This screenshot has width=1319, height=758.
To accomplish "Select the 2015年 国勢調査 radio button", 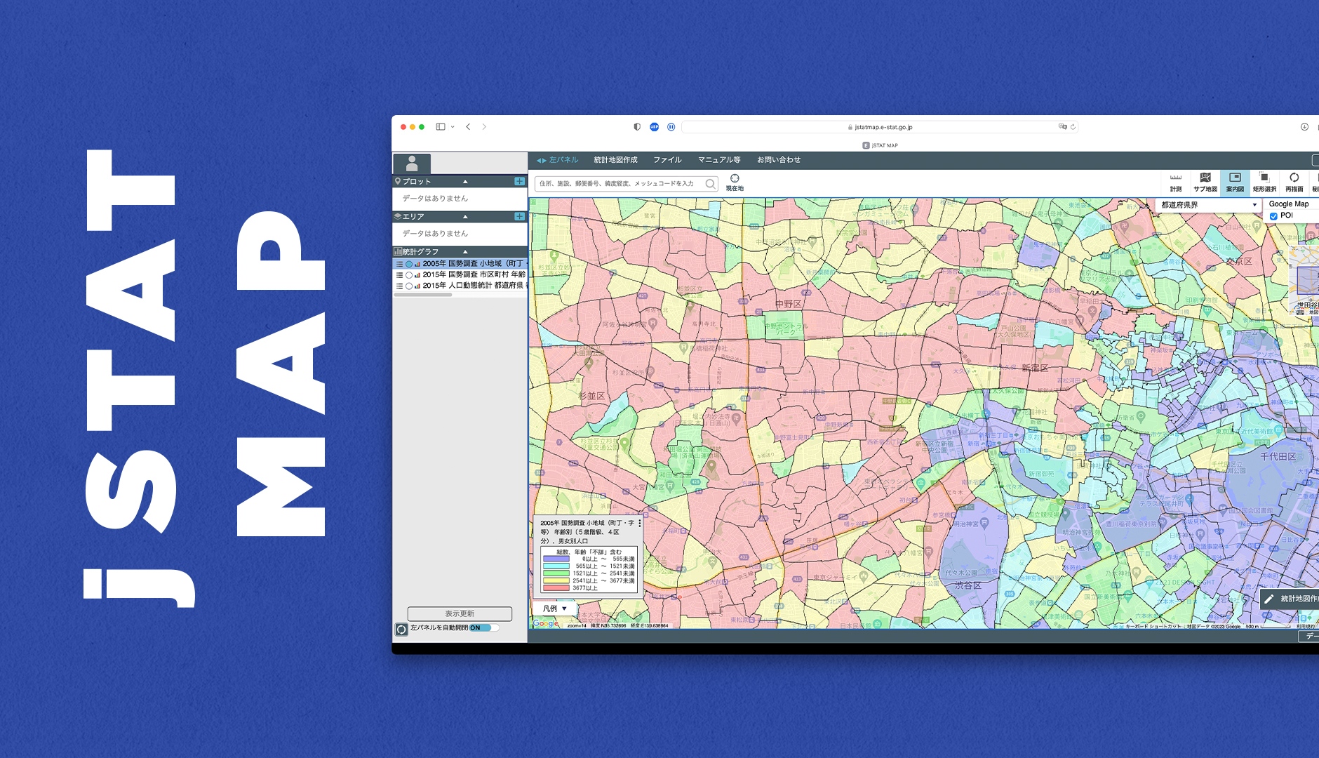I will [x=409, y=275].
